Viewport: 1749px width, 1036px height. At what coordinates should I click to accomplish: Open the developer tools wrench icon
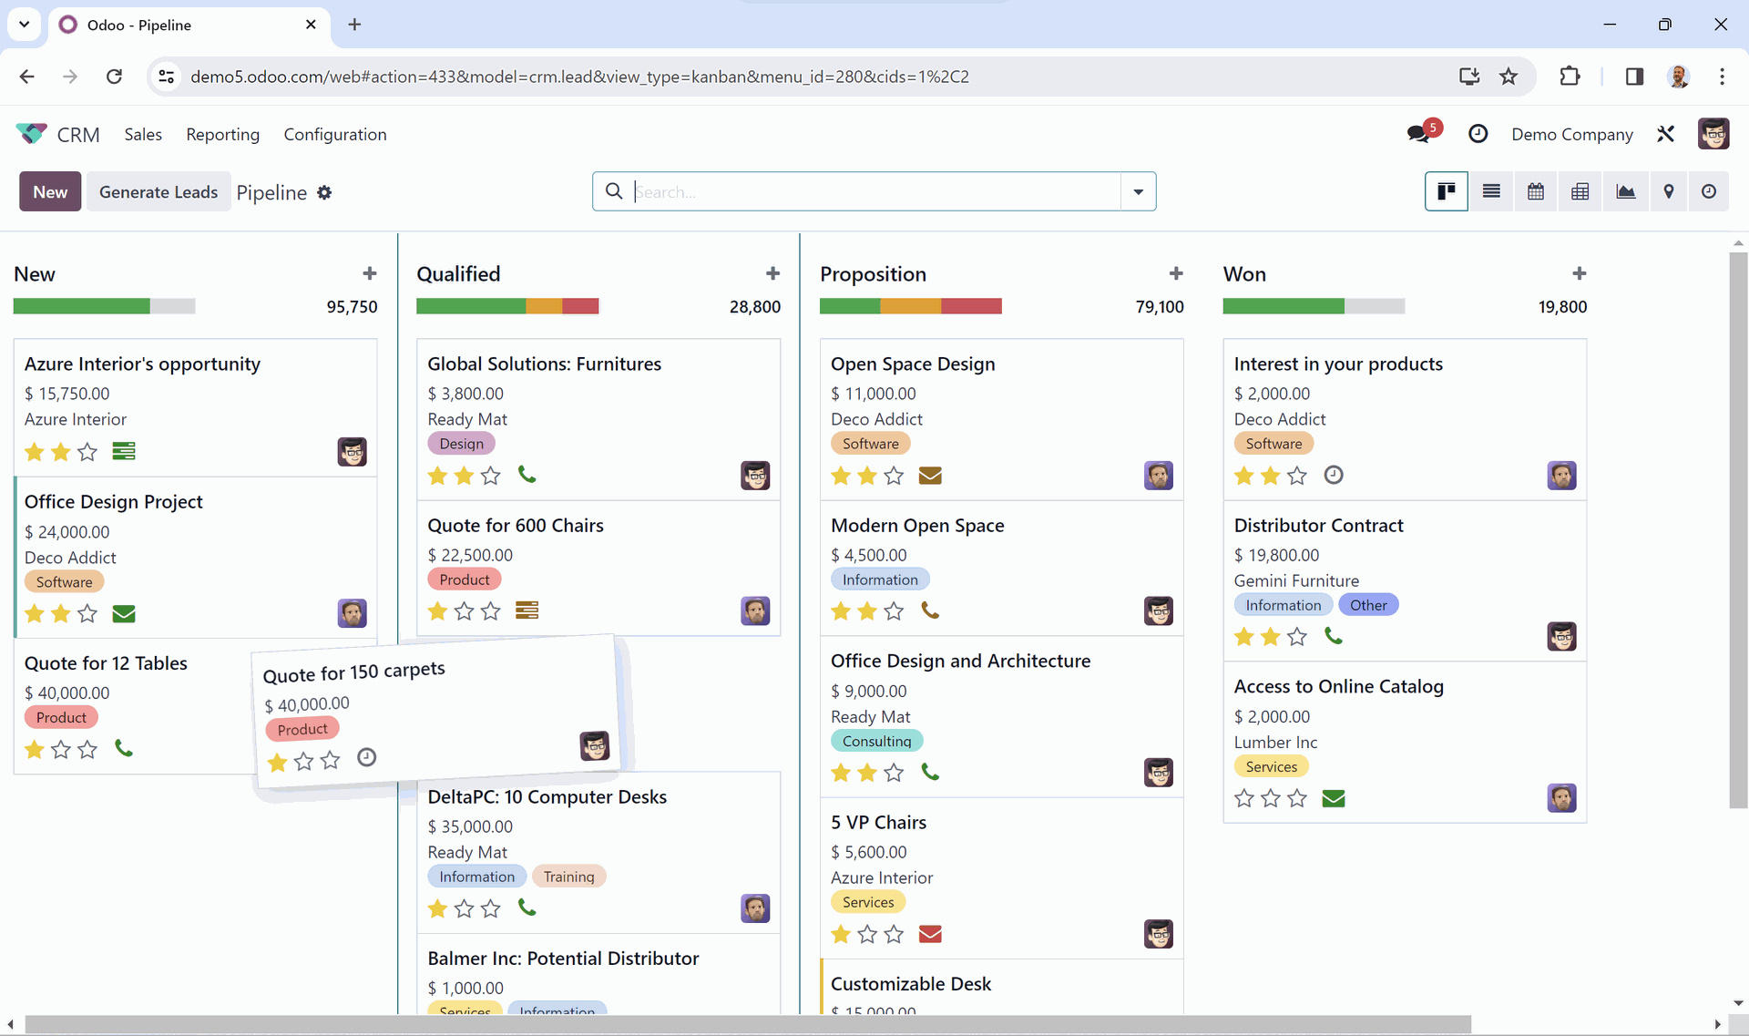(x=1666, y=134)
